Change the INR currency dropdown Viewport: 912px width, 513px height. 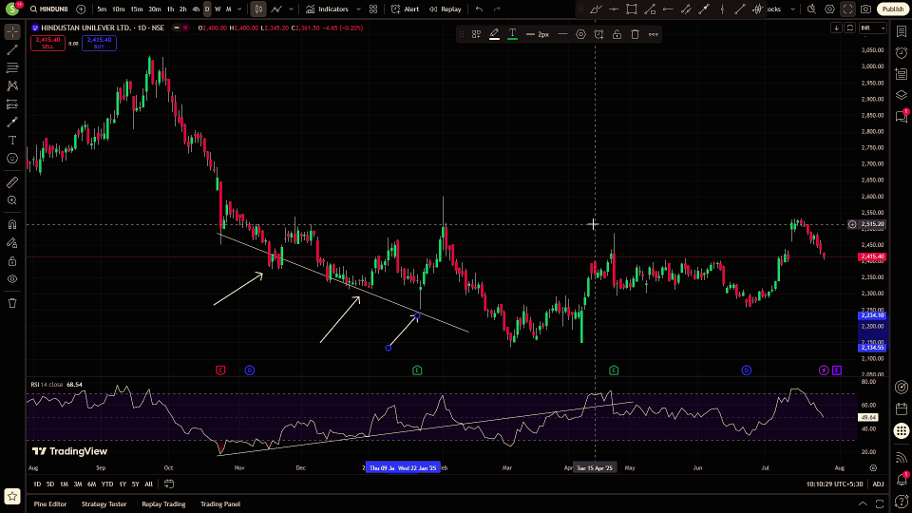tap(872, 28)
